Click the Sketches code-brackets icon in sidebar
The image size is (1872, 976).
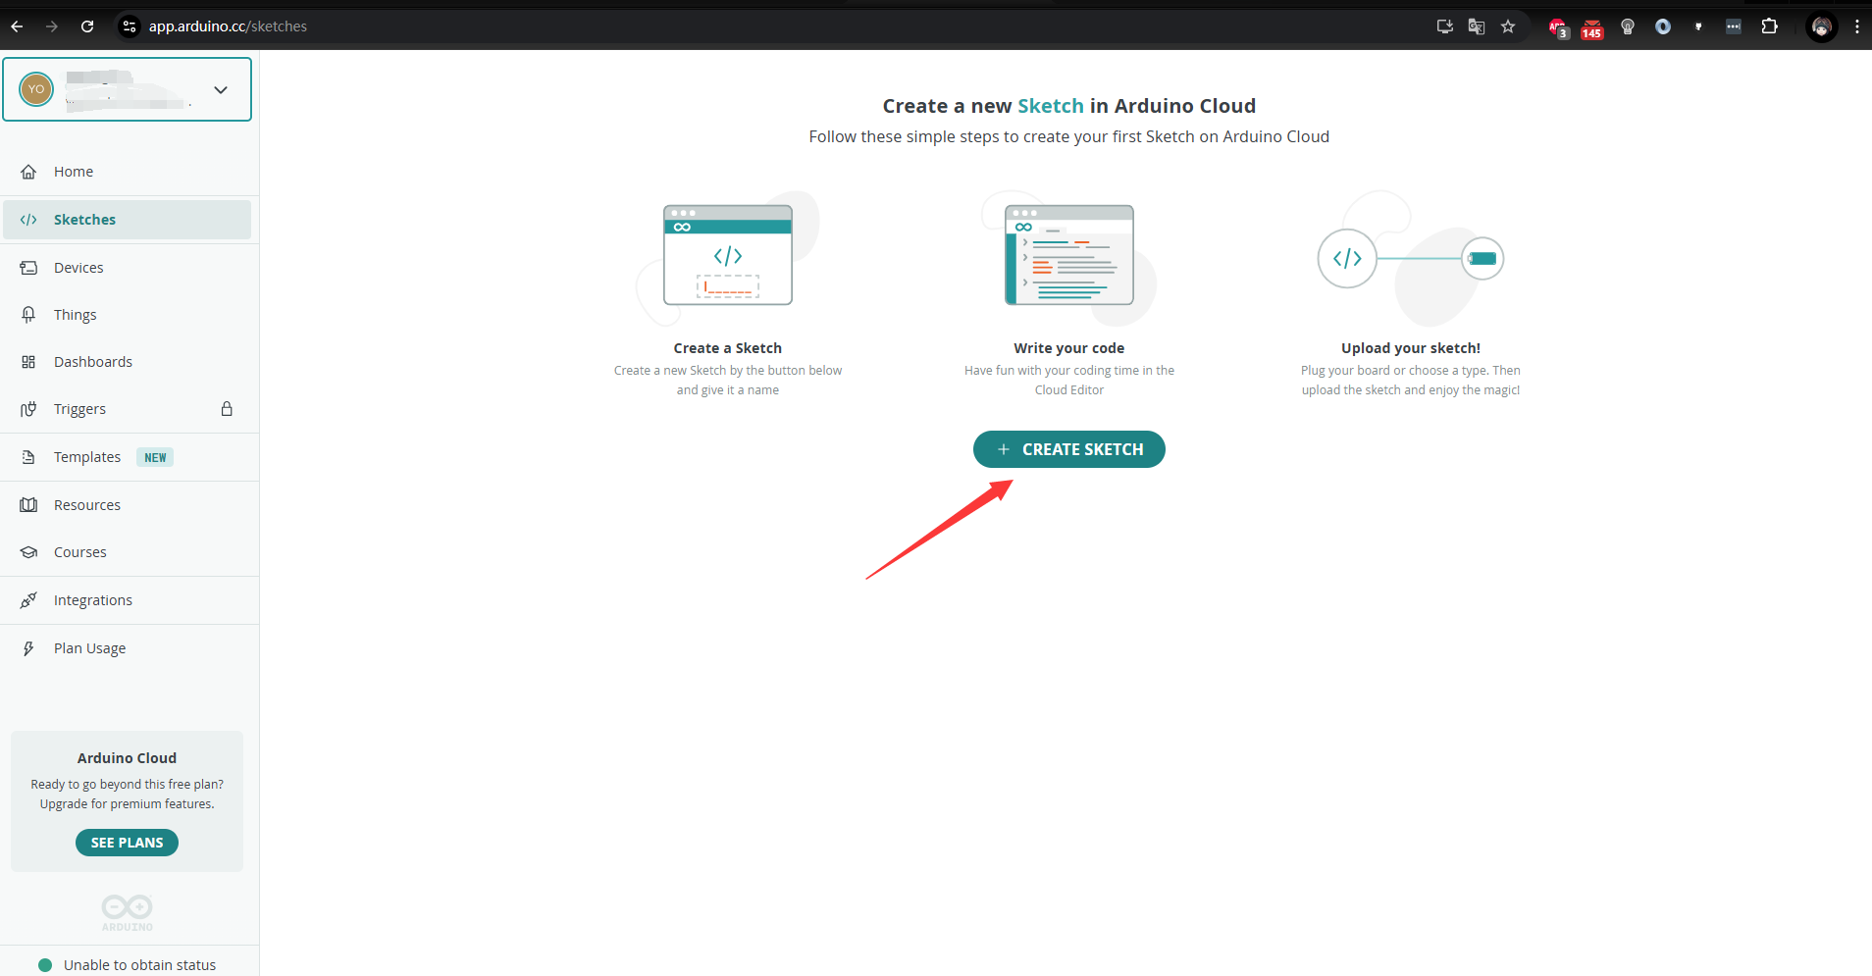pos(28,220)
